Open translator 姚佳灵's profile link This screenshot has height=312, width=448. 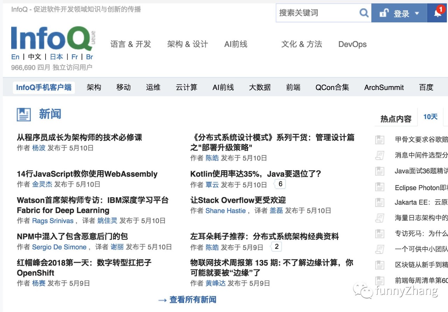107,221
